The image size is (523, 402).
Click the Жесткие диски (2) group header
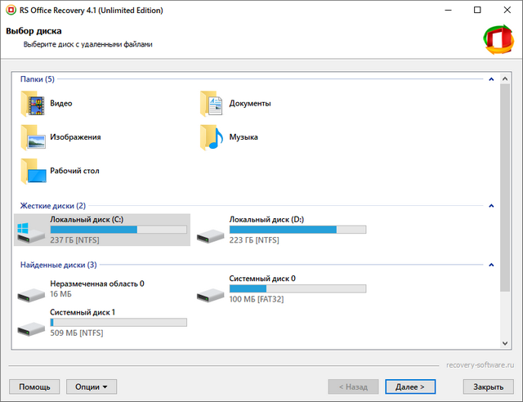53,206
